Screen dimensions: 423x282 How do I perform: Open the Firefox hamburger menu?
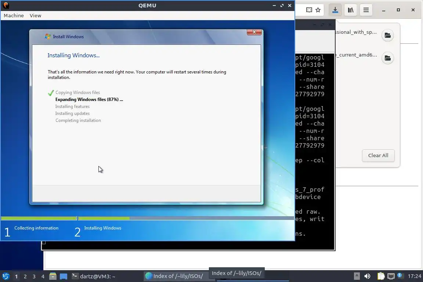point(366,10)
